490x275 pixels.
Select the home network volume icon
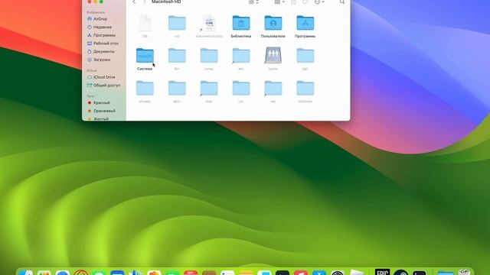[273, 60]
